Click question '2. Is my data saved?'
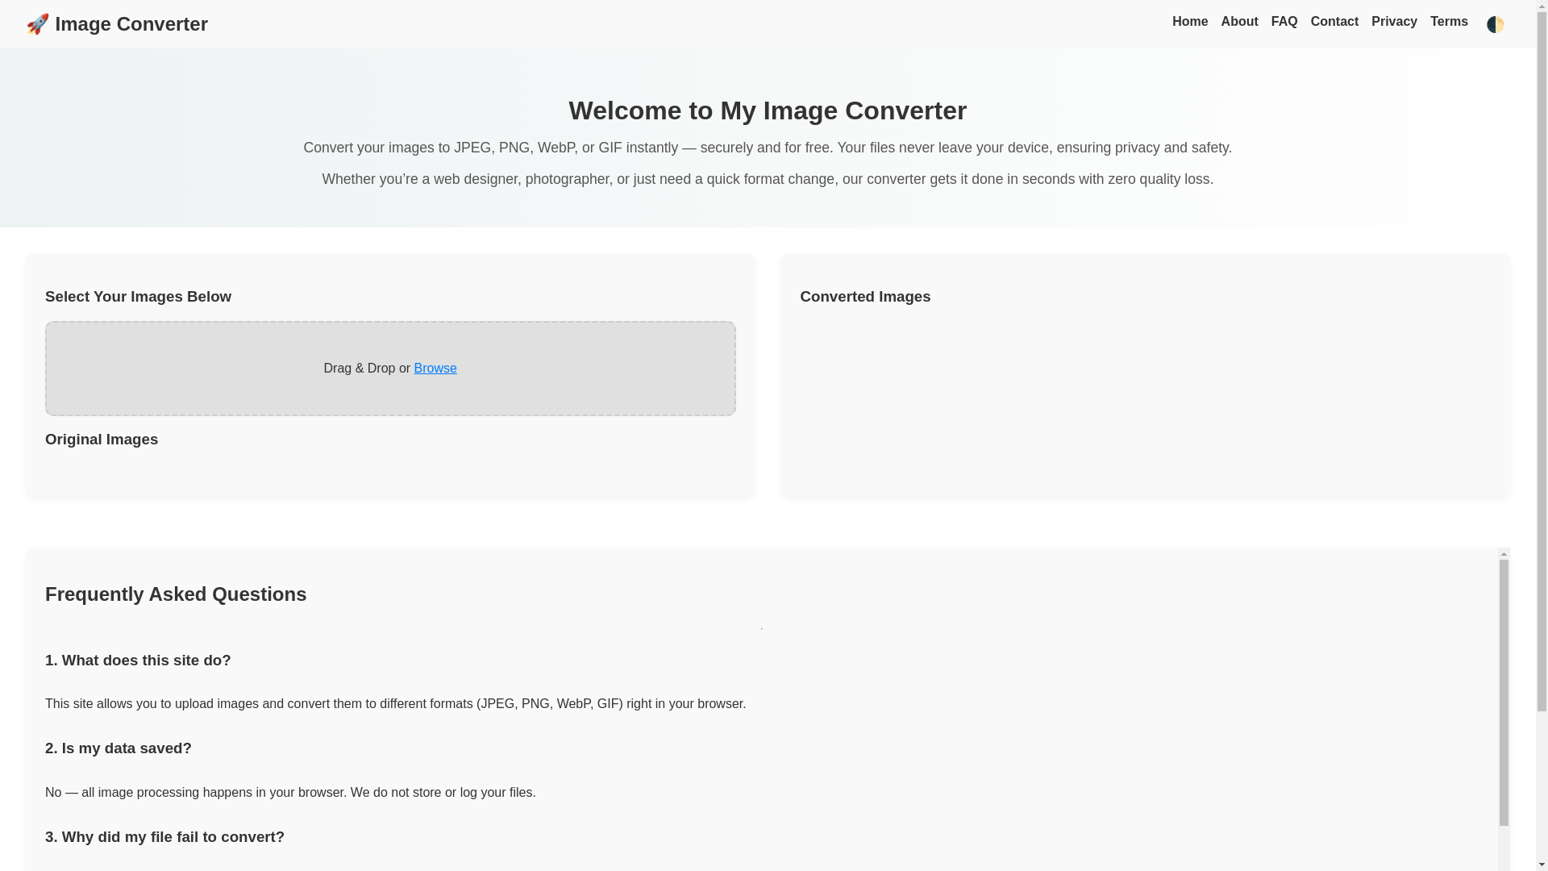 coord(119,748)
